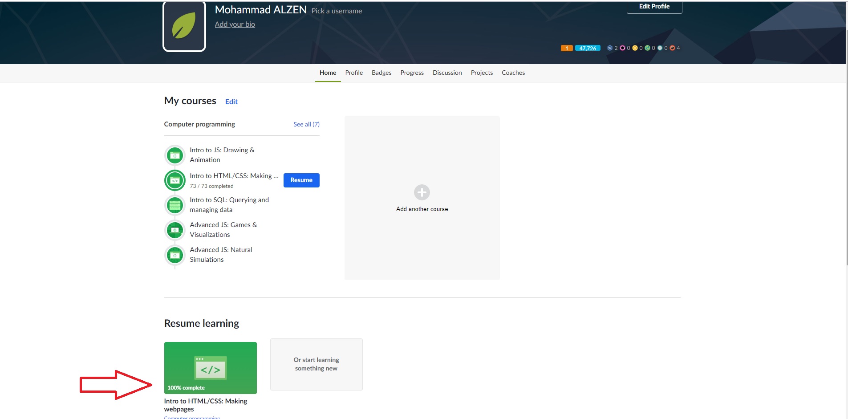This screenshot has width=848, height=419.
Task: Click the Add your bio link
Action: tap(235, 24)
